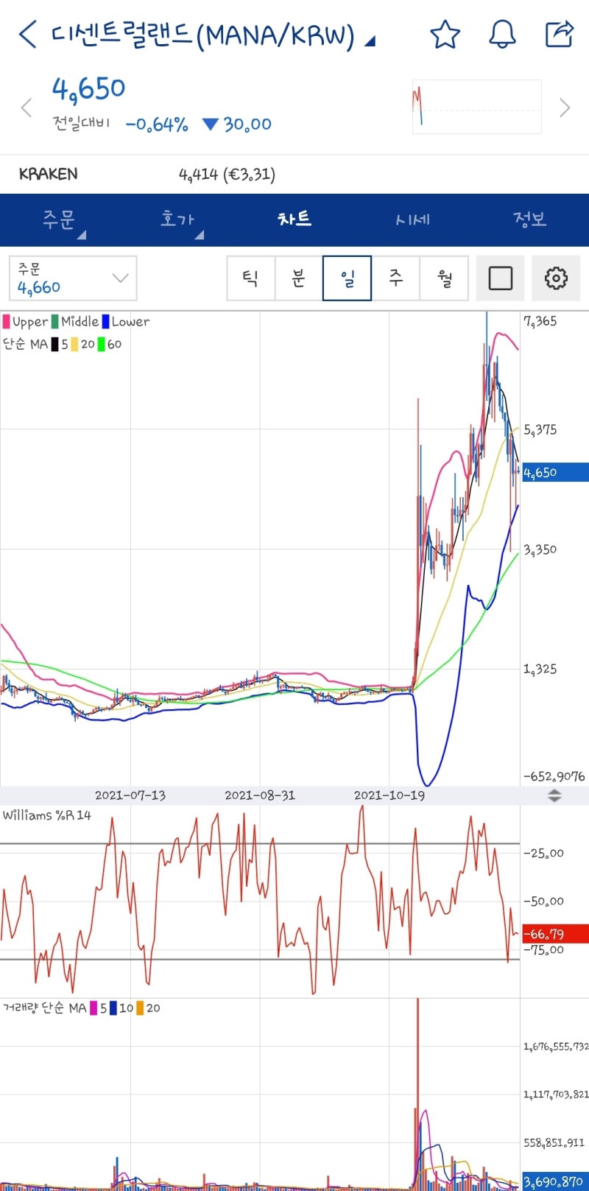Click the -25.00 Williams axis label
Image resolution: width=589 pixels, height=1191 pixels.
point(543,853)
